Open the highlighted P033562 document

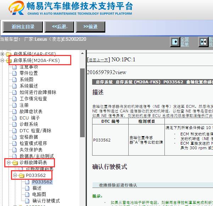[x=42, y=182]
